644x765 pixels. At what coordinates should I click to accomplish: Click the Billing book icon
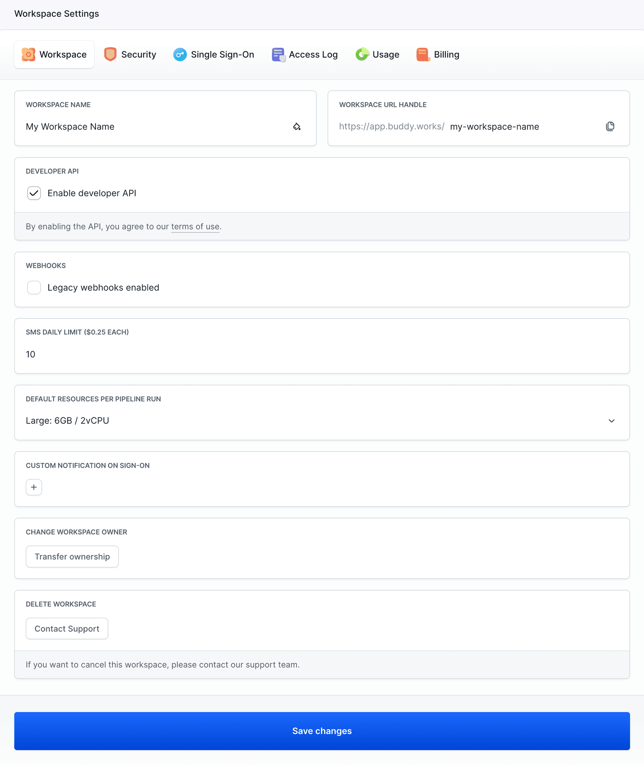(423, 54)
